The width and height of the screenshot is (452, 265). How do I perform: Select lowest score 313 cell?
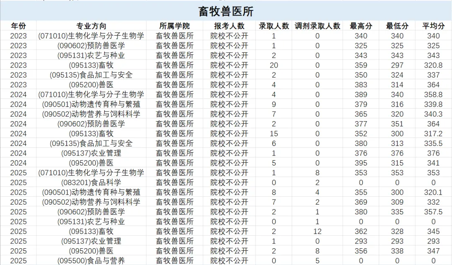coord(397,143)
